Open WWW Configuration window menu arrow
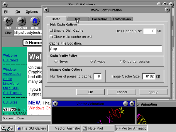 [46, 10]
